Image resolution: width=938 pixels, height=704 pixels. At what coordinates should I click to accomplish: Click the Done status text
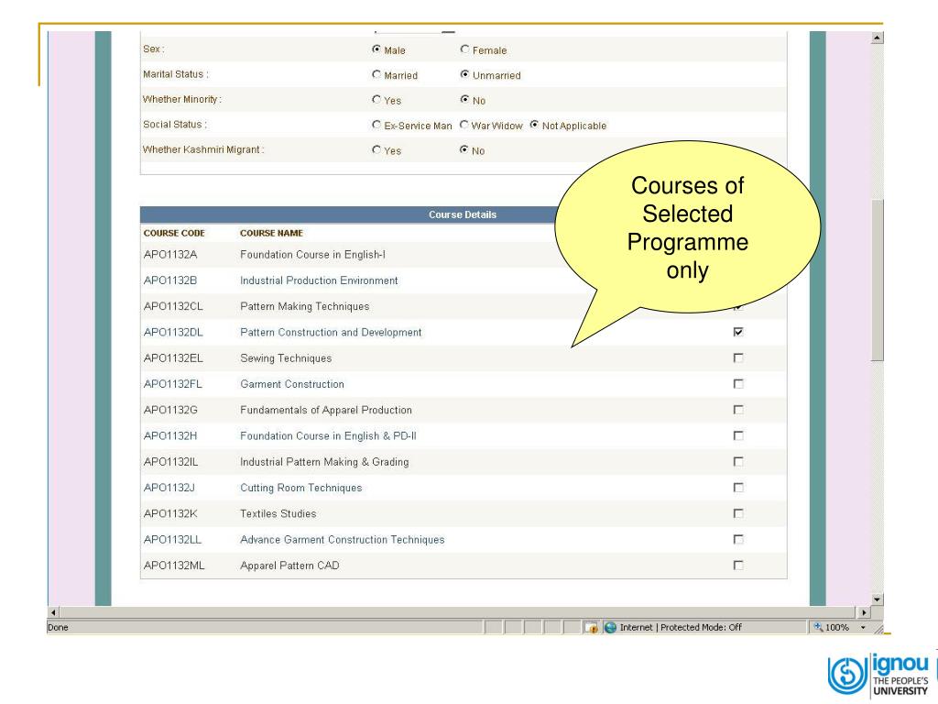click(x=58, y=627)
